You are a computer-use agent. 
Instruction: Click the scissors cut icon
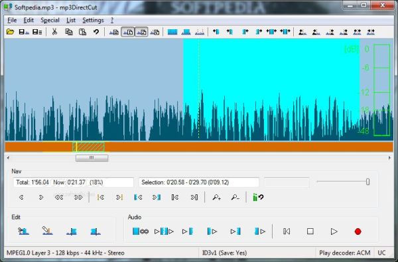click(x=54, y=32)
